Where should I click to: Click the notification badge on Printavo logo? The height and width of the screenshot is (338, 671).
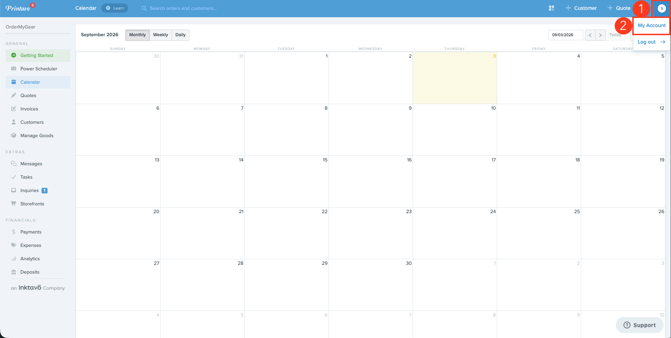33,5
